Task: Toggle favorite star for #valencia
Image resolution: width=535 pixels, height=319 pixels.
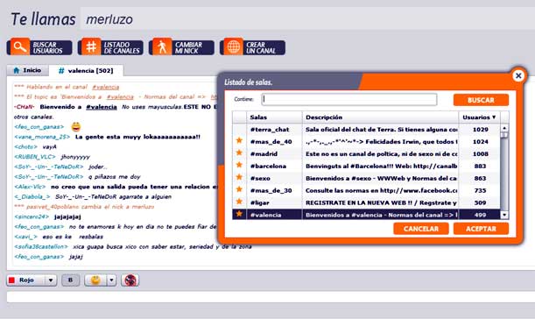Action: click(x=239, y=214)
